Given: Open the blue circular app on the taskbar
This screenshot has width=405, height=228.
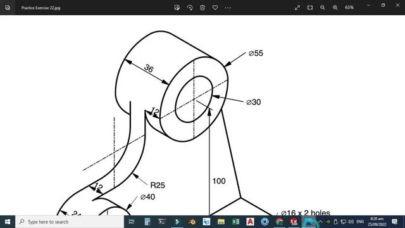Looking at the screenshot, I should tap(265, 222).
